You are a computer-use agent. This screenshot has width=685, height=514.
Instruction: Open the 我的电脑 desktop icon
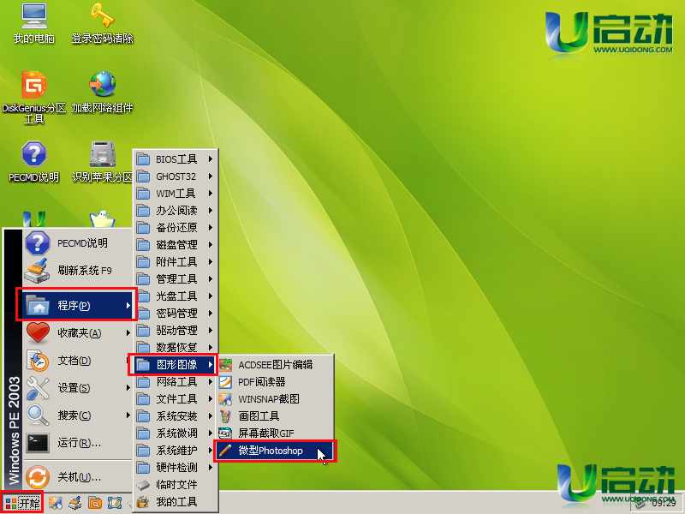coord(34,24)
